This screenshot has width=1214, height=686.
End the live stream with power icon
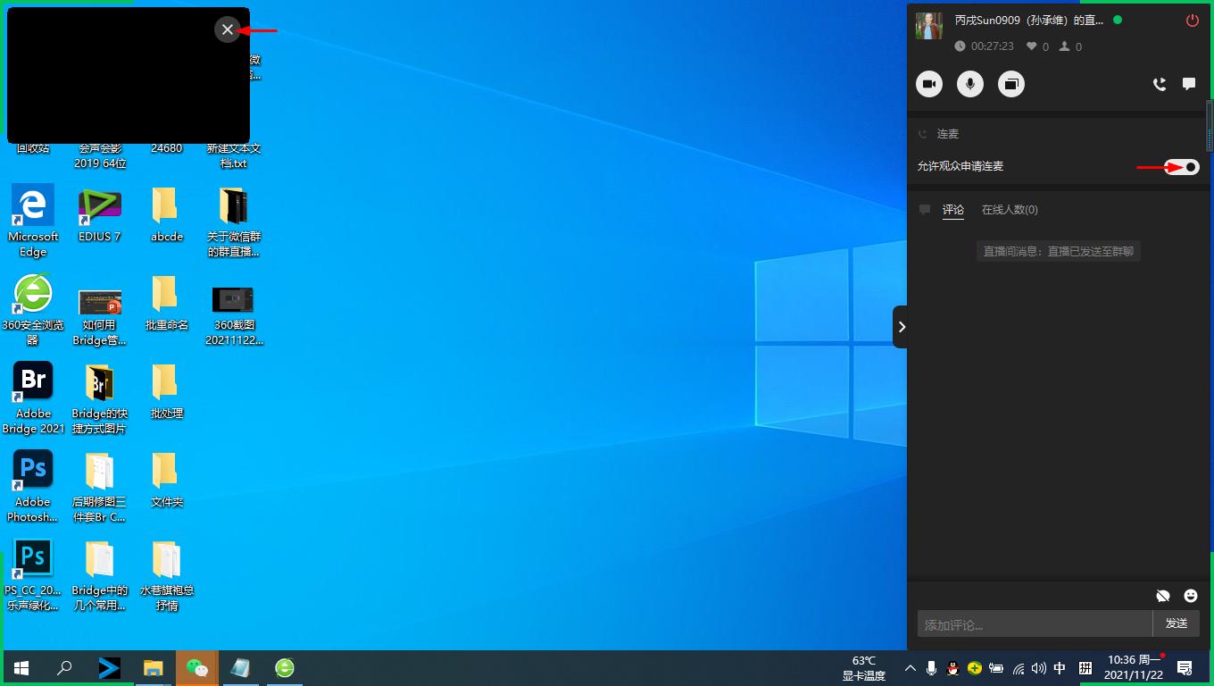pyautogui.click(x=1193, y=21)
